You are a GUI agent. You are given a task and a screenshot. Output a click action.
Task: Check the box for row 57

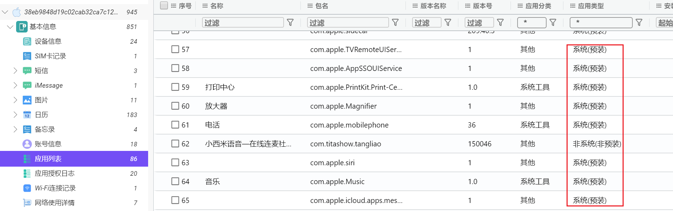coord(175,49)
